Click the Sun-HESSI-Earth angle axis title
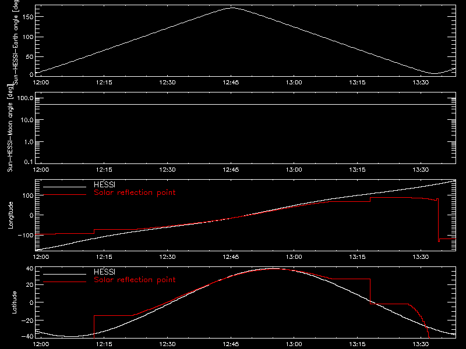The width and height of the screenshot is (466, 349). (x=16, y=42)
